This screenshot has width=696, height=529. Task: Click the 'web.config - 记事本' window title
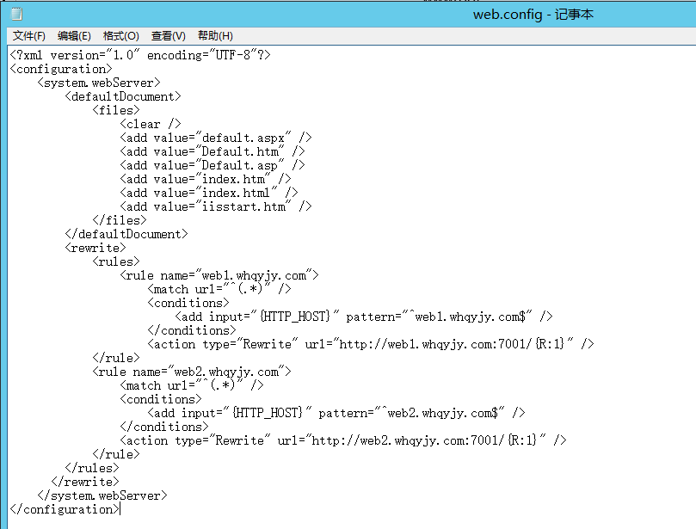pos(533,15)
